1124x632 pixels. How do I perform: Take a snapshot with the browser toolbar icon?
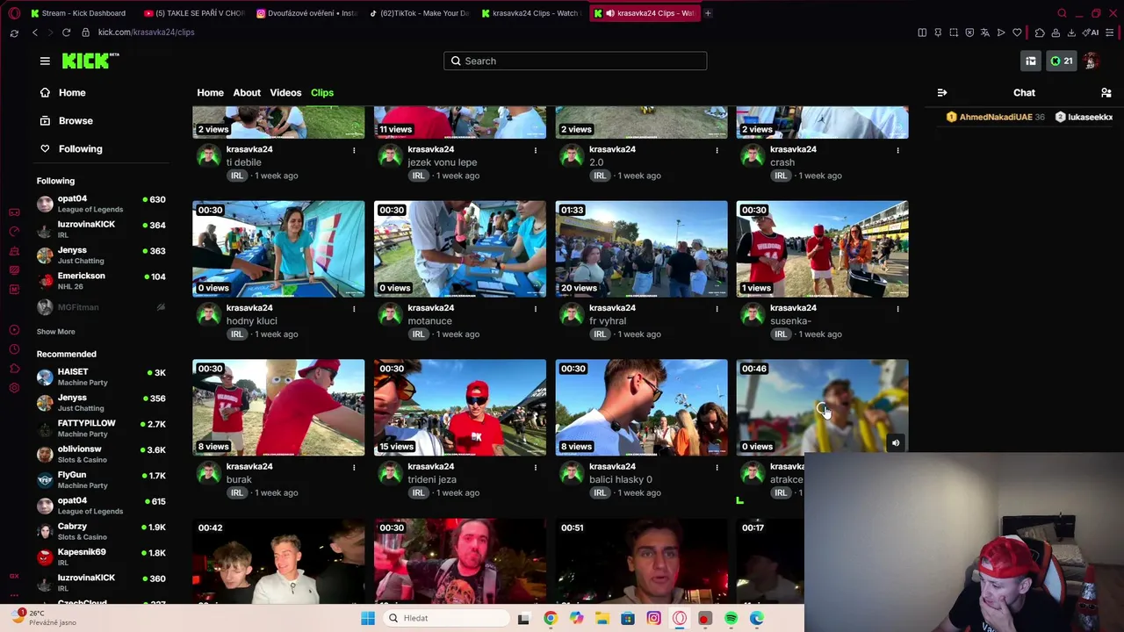[954, 32]
